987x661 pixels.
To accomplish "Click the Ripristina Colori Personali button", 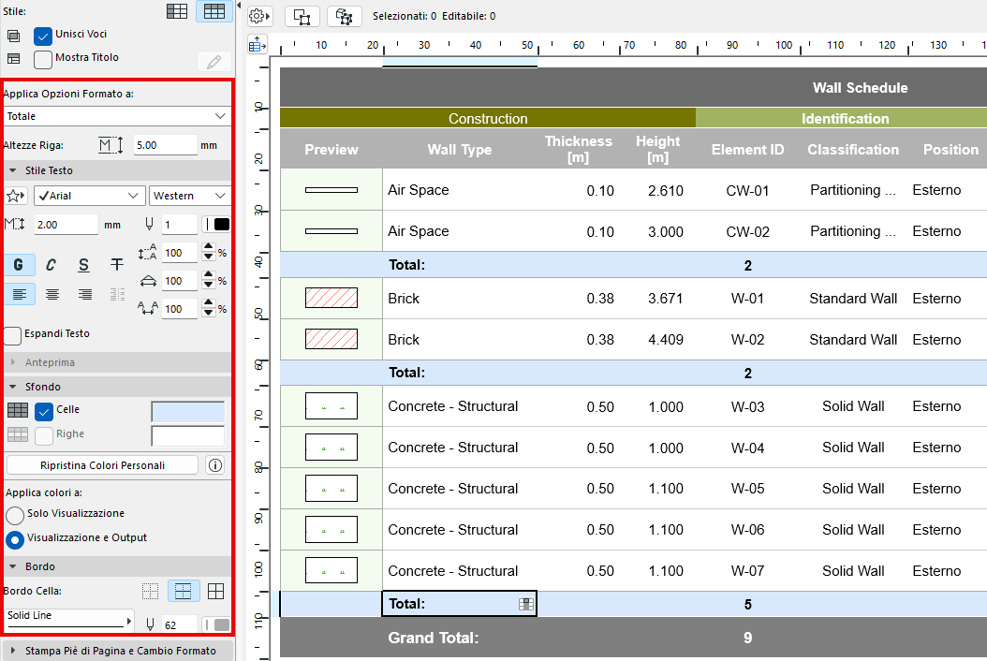I will [x=101, y=464].
